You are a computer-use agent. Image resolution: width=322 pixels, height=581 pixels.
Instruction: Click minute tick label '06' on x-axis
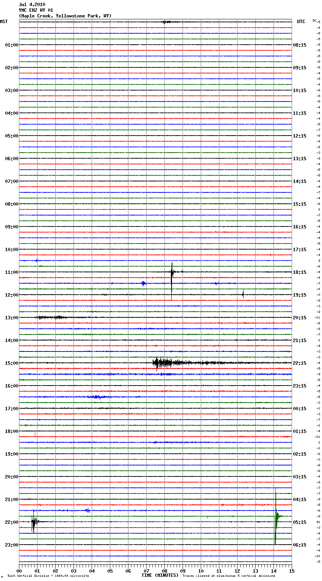pos(128,571)
